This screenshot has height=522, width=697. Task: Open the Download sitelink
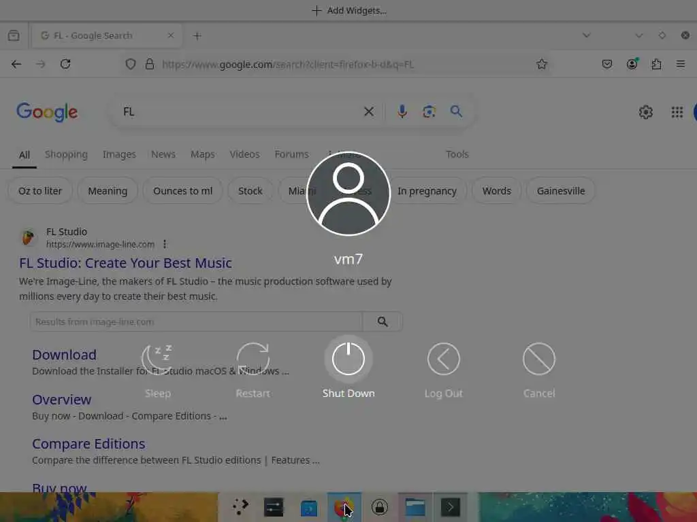coord(65,355)
